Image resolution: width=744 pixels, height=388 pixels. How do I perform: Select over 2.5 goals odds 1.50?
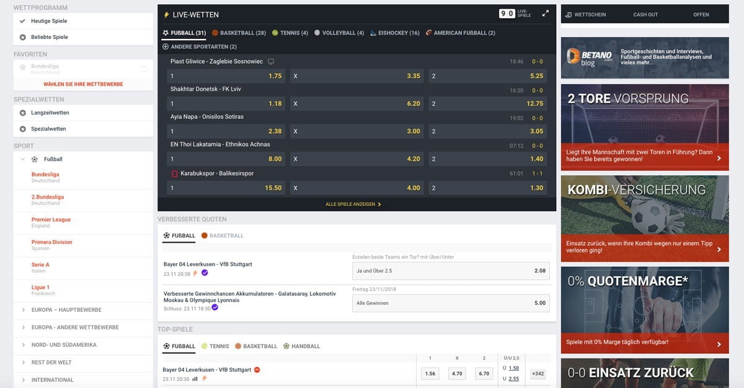pyautogui.click(x=514, y=368)
